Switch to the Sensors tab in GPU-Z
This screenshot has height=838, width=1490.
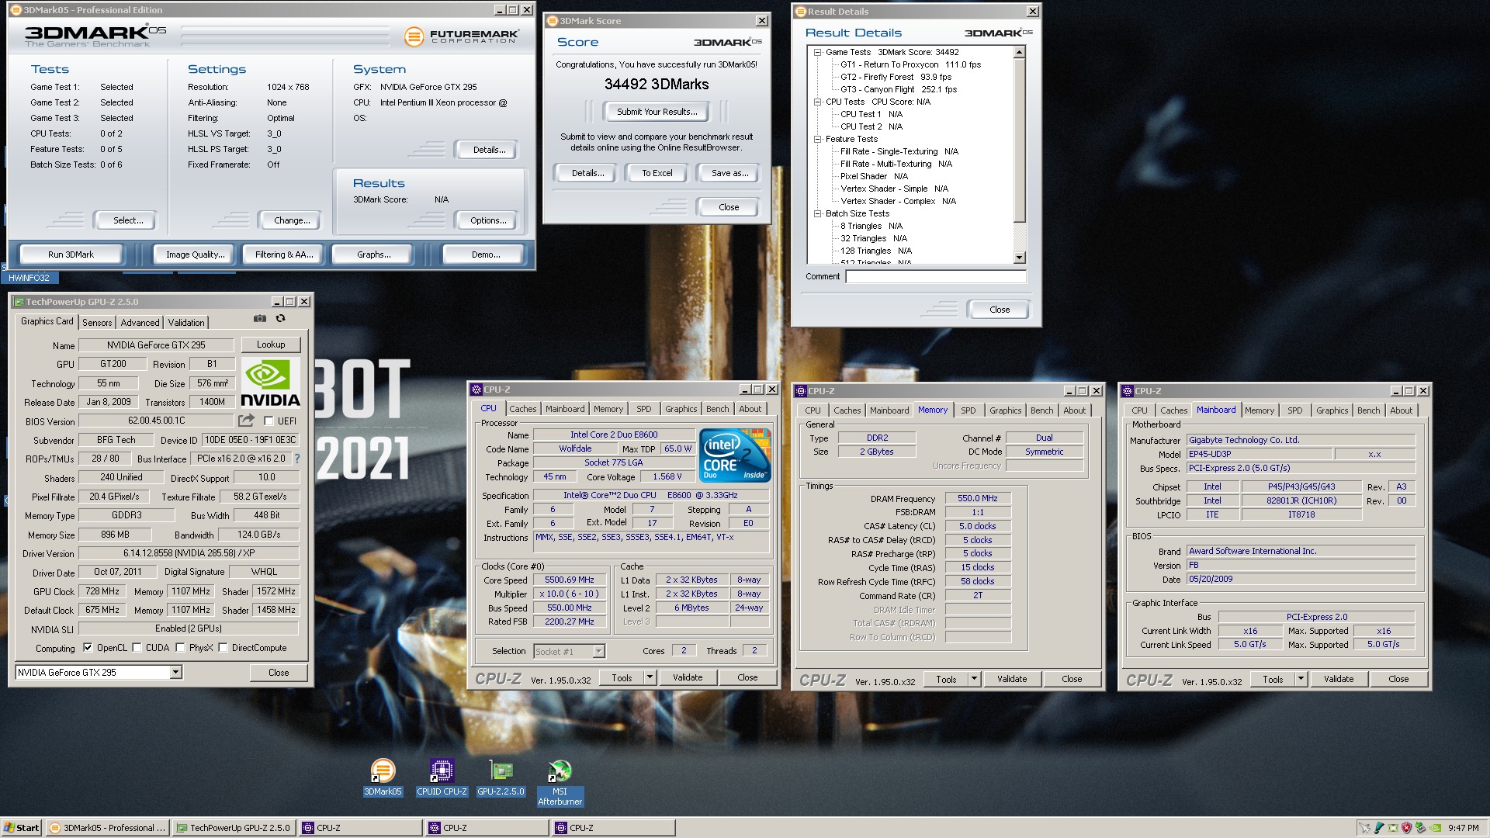pos(97,323)
